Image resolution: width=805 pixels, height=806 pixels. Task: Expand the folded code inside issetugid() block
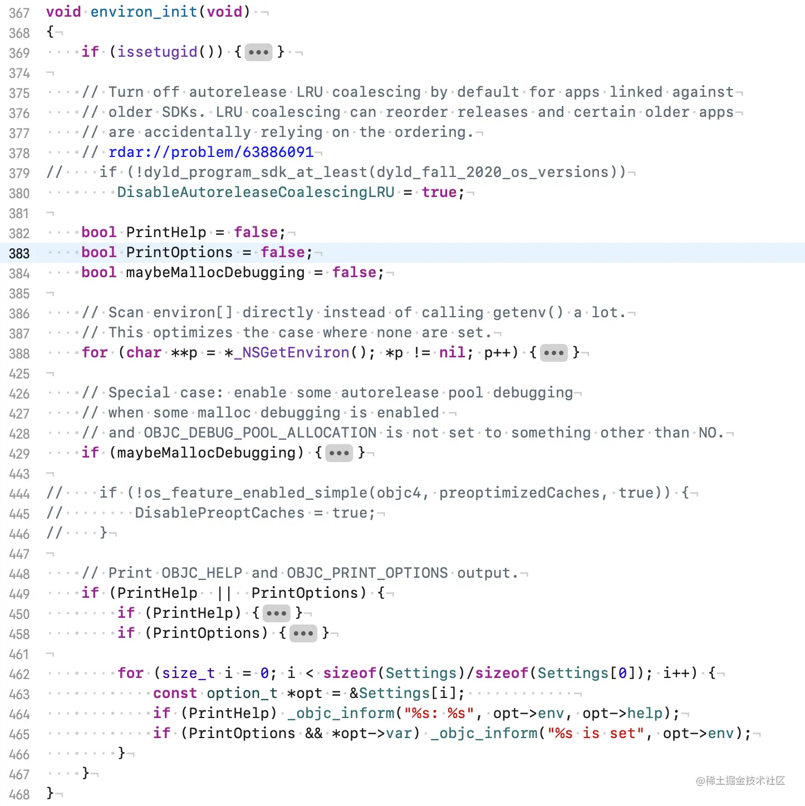click(258, 52)
